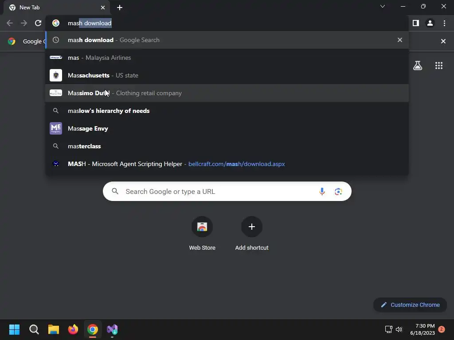
Task: Click the Chrome taskbar icon
Action: point(93,329)
